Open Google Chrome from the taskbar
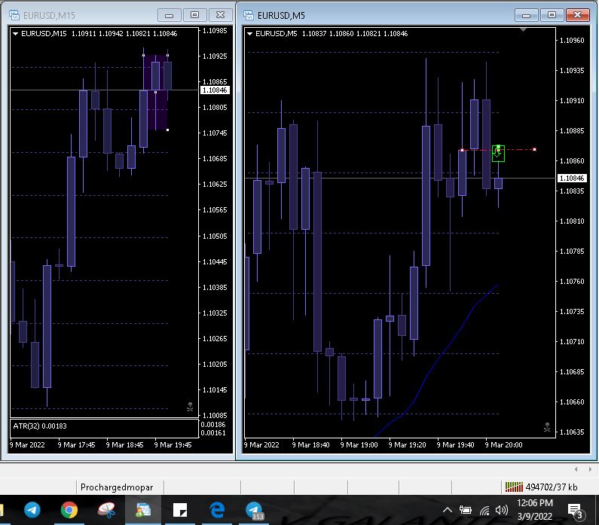The image size is (599, 525). tap(69, 510)
